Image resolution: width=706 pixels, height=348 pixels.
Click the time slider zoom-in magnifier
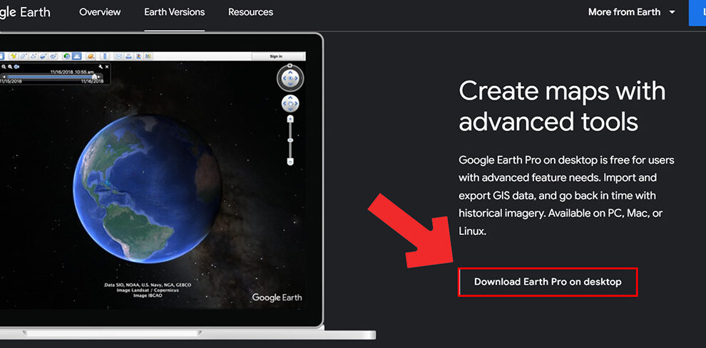tap(4, 67)
